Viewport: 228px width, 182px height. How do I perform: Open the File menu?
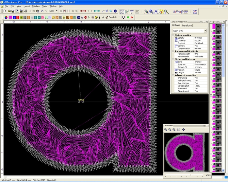point(6,6)
